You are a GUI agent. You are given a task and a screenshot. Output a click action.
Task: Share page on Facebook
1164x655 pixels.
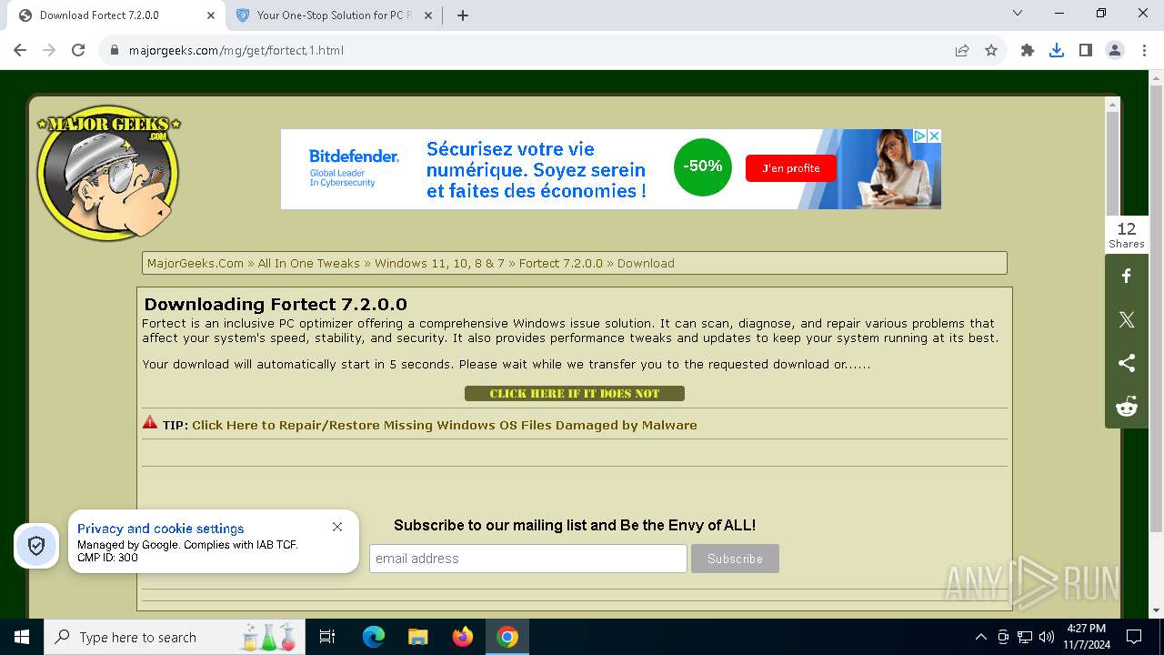coord(1127,276)
